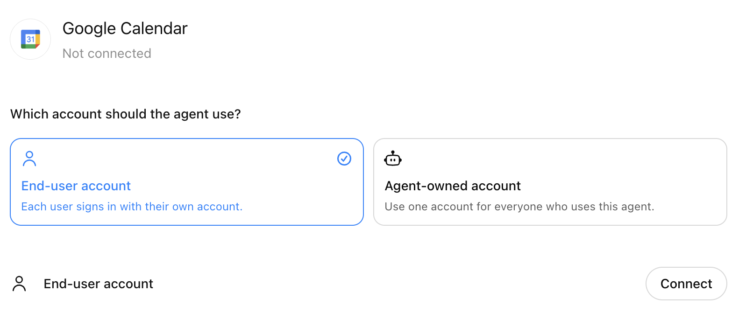Image resolution: width=753 pixels, height=333 pixels.
Task: Click the circular selection indicator control
Action: point(344,159)
